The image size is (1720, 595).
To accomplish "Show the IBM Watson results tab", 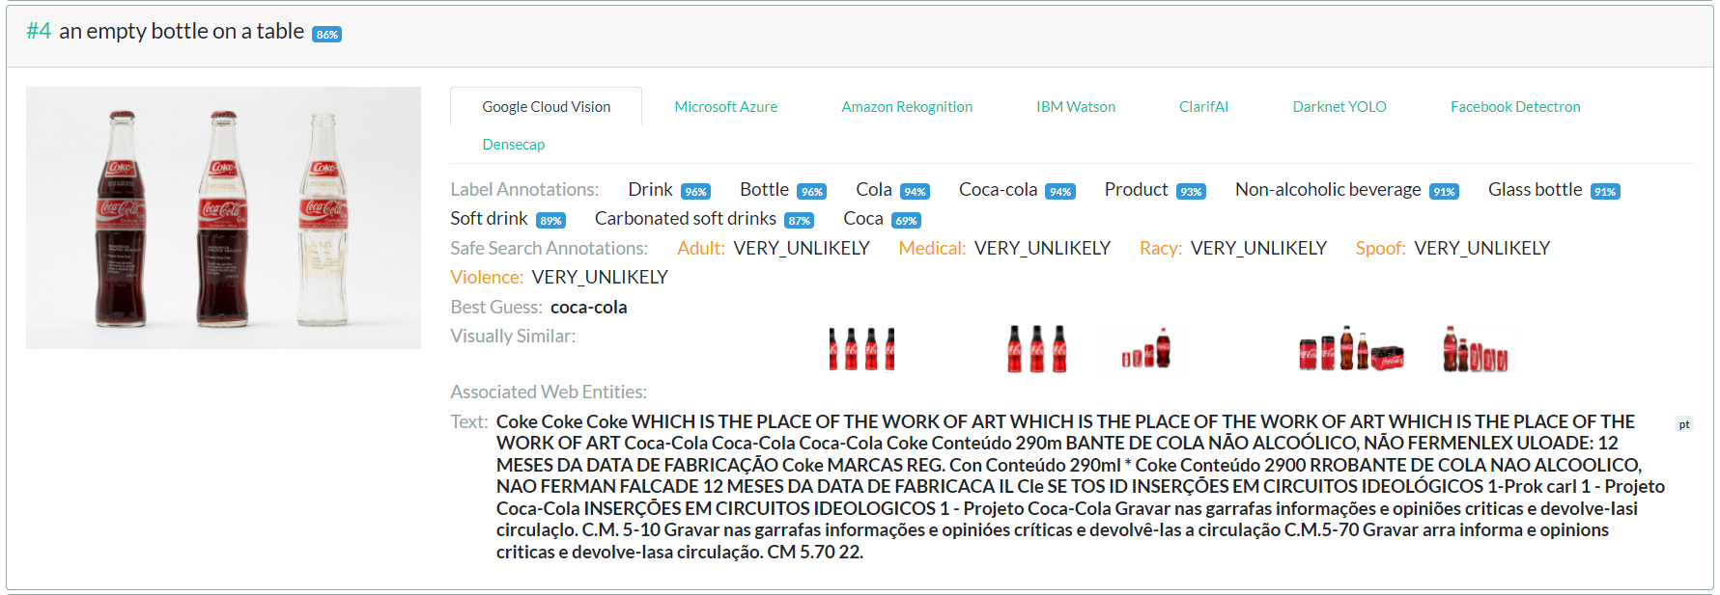I will pos(1076,107).
